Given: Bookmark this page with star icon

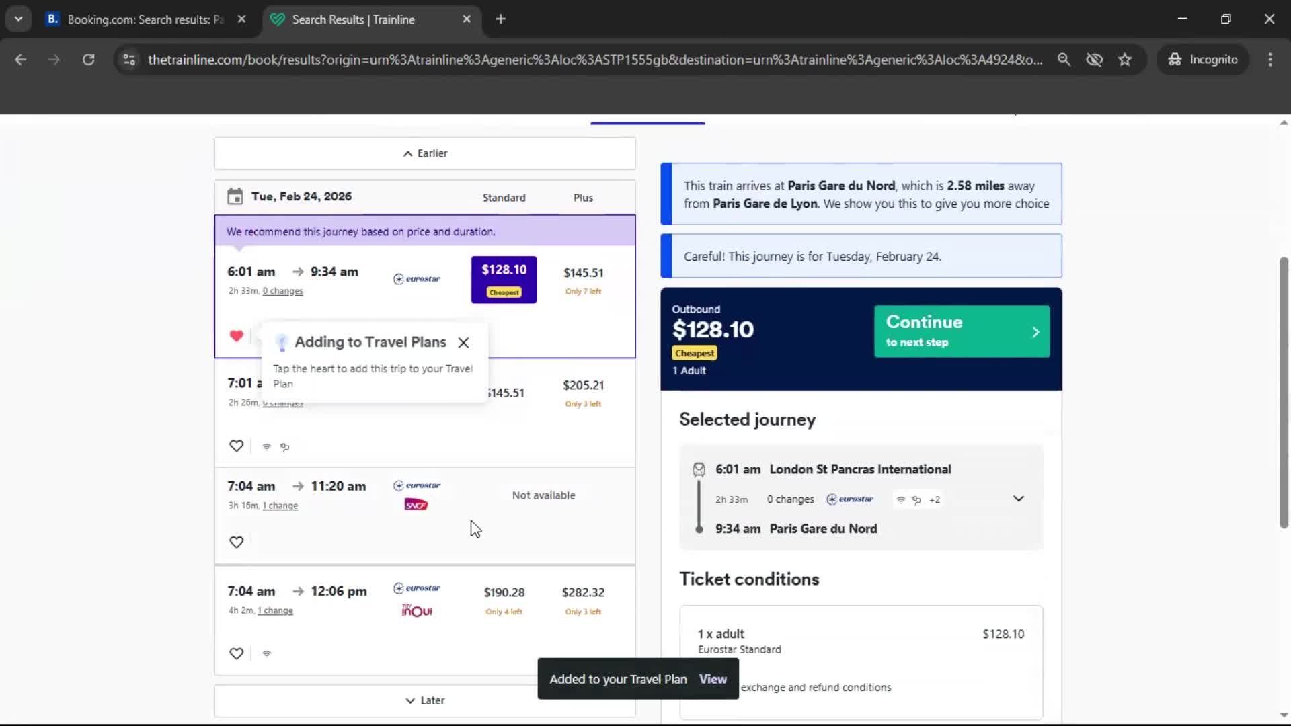Looking at the screenshot, I should point(1125,59).
